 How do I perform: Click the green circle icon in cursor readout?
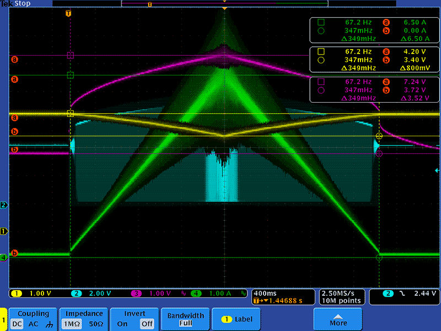point(321,31)
